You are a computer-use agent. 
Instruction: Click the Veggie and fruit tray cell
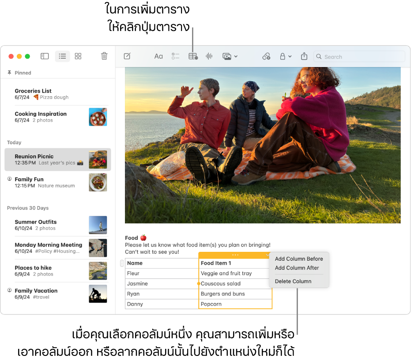point(235,273)
